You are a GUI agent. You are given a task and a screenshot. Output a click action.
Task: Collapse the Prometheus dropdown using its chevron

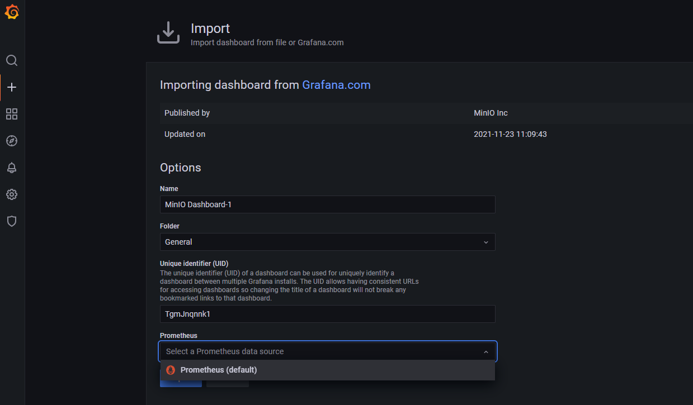tap(485, 352)
